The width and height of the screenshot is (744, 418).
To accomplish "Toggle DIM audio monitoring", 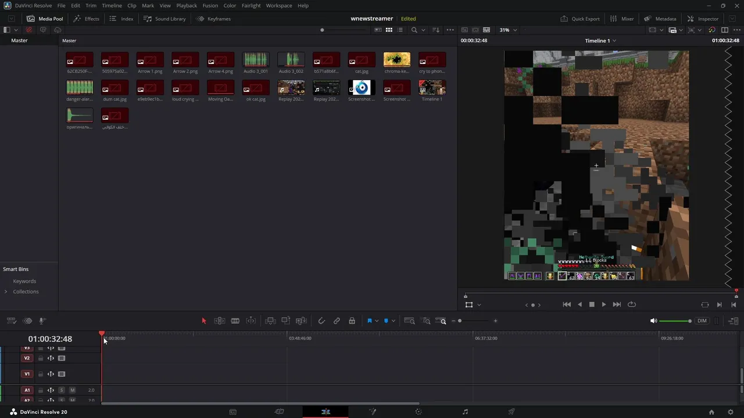I will point(702,320).
